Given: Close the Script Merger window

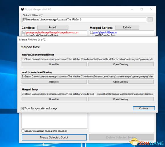Looking at the screenshot, I should coord(151,9).
